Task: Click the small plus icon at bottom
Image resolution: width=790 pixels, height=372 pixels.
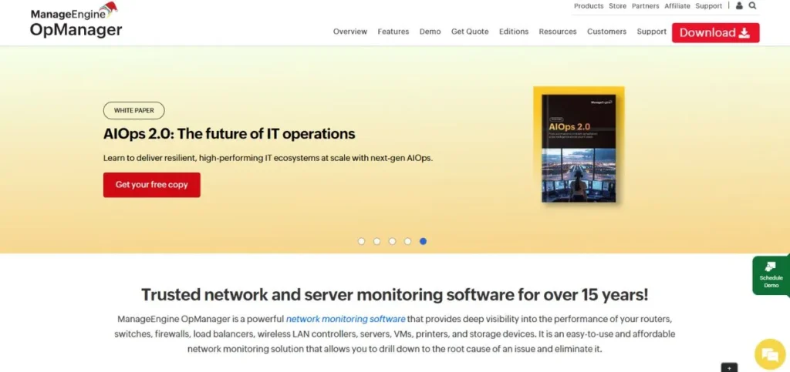Action: click(x=729, y=367)
